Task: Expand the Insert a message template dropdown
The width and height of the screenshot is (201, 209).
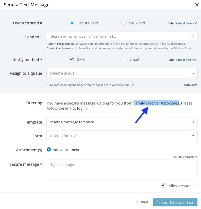Action: coord(122,122)
